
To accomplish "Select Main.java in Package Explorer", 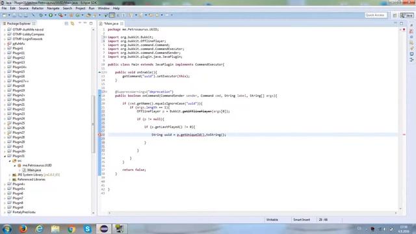I will [34, 170].
